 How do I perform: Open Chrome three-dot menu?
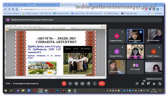(x=161, y=9)
